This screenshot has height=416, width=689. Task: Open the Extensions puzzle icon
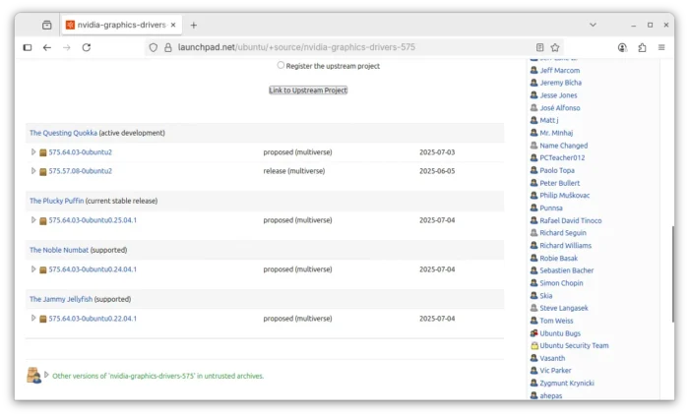coord(642,47)
